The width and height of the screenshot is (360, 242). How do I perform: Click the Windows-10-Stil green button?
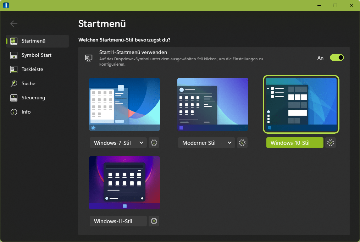pyautogui.click(x=295, y=143)
